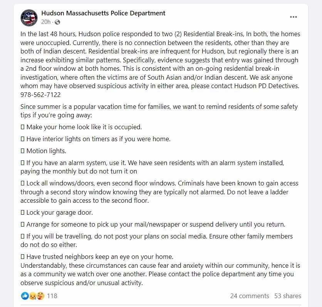
Task: Open the 24 comments list
Action: (250, 296)
